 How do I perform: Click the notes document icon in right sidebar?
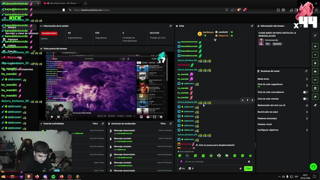pos(315,63)
